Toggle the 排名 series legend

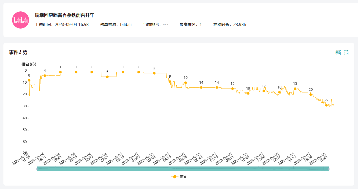point(179,176)
